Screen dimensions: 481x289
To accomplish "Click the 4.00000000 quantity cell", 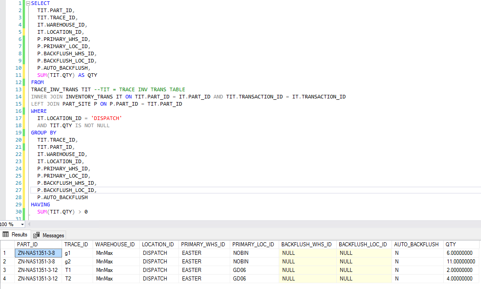I will tap(461, 279).
